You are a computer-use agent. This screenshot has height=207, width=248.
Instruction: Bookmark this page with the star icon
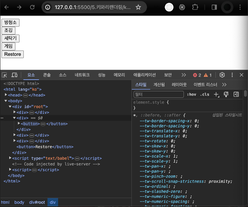pyautogui.click(x=138, y=7)
